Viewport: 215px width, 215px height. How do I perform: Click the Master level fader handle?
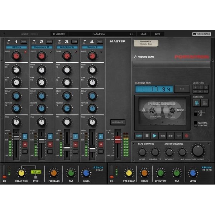(x=118, y=140)
